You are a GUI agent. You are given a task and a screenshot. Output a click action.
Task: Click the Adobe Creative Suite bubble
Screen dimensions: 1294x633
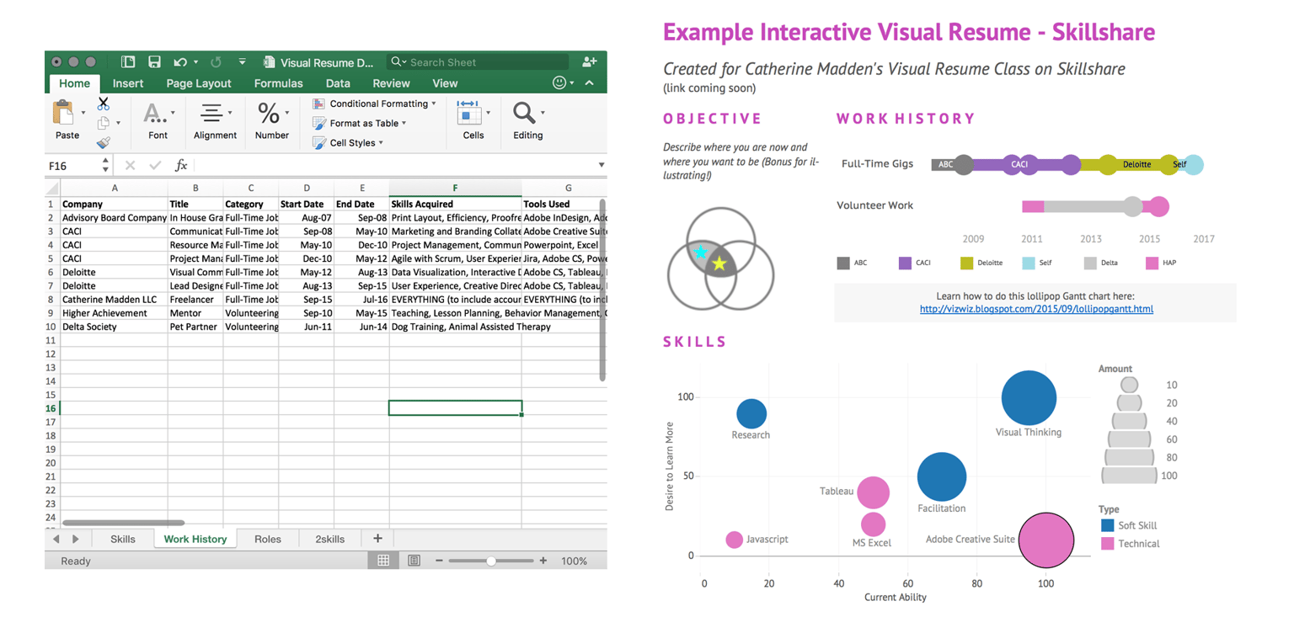pos(1046,540)
